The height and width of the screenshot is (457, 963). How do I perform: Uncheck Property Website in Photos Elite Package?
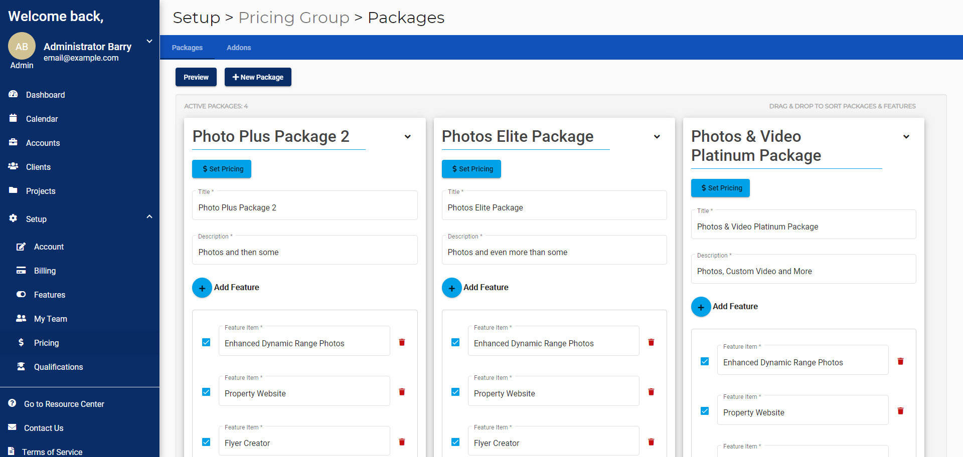click(x=455, y=392)
